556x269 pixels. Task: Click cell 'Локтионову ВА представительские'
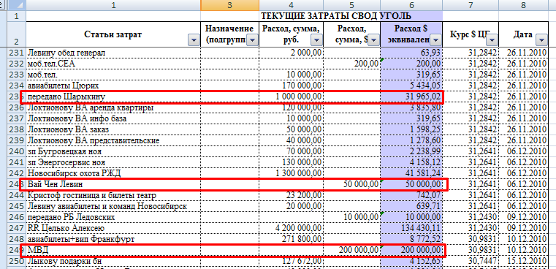[x=113, y=140]
